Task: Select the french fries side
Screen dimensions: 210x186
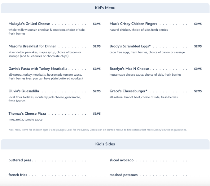Action: coord(18,175)
